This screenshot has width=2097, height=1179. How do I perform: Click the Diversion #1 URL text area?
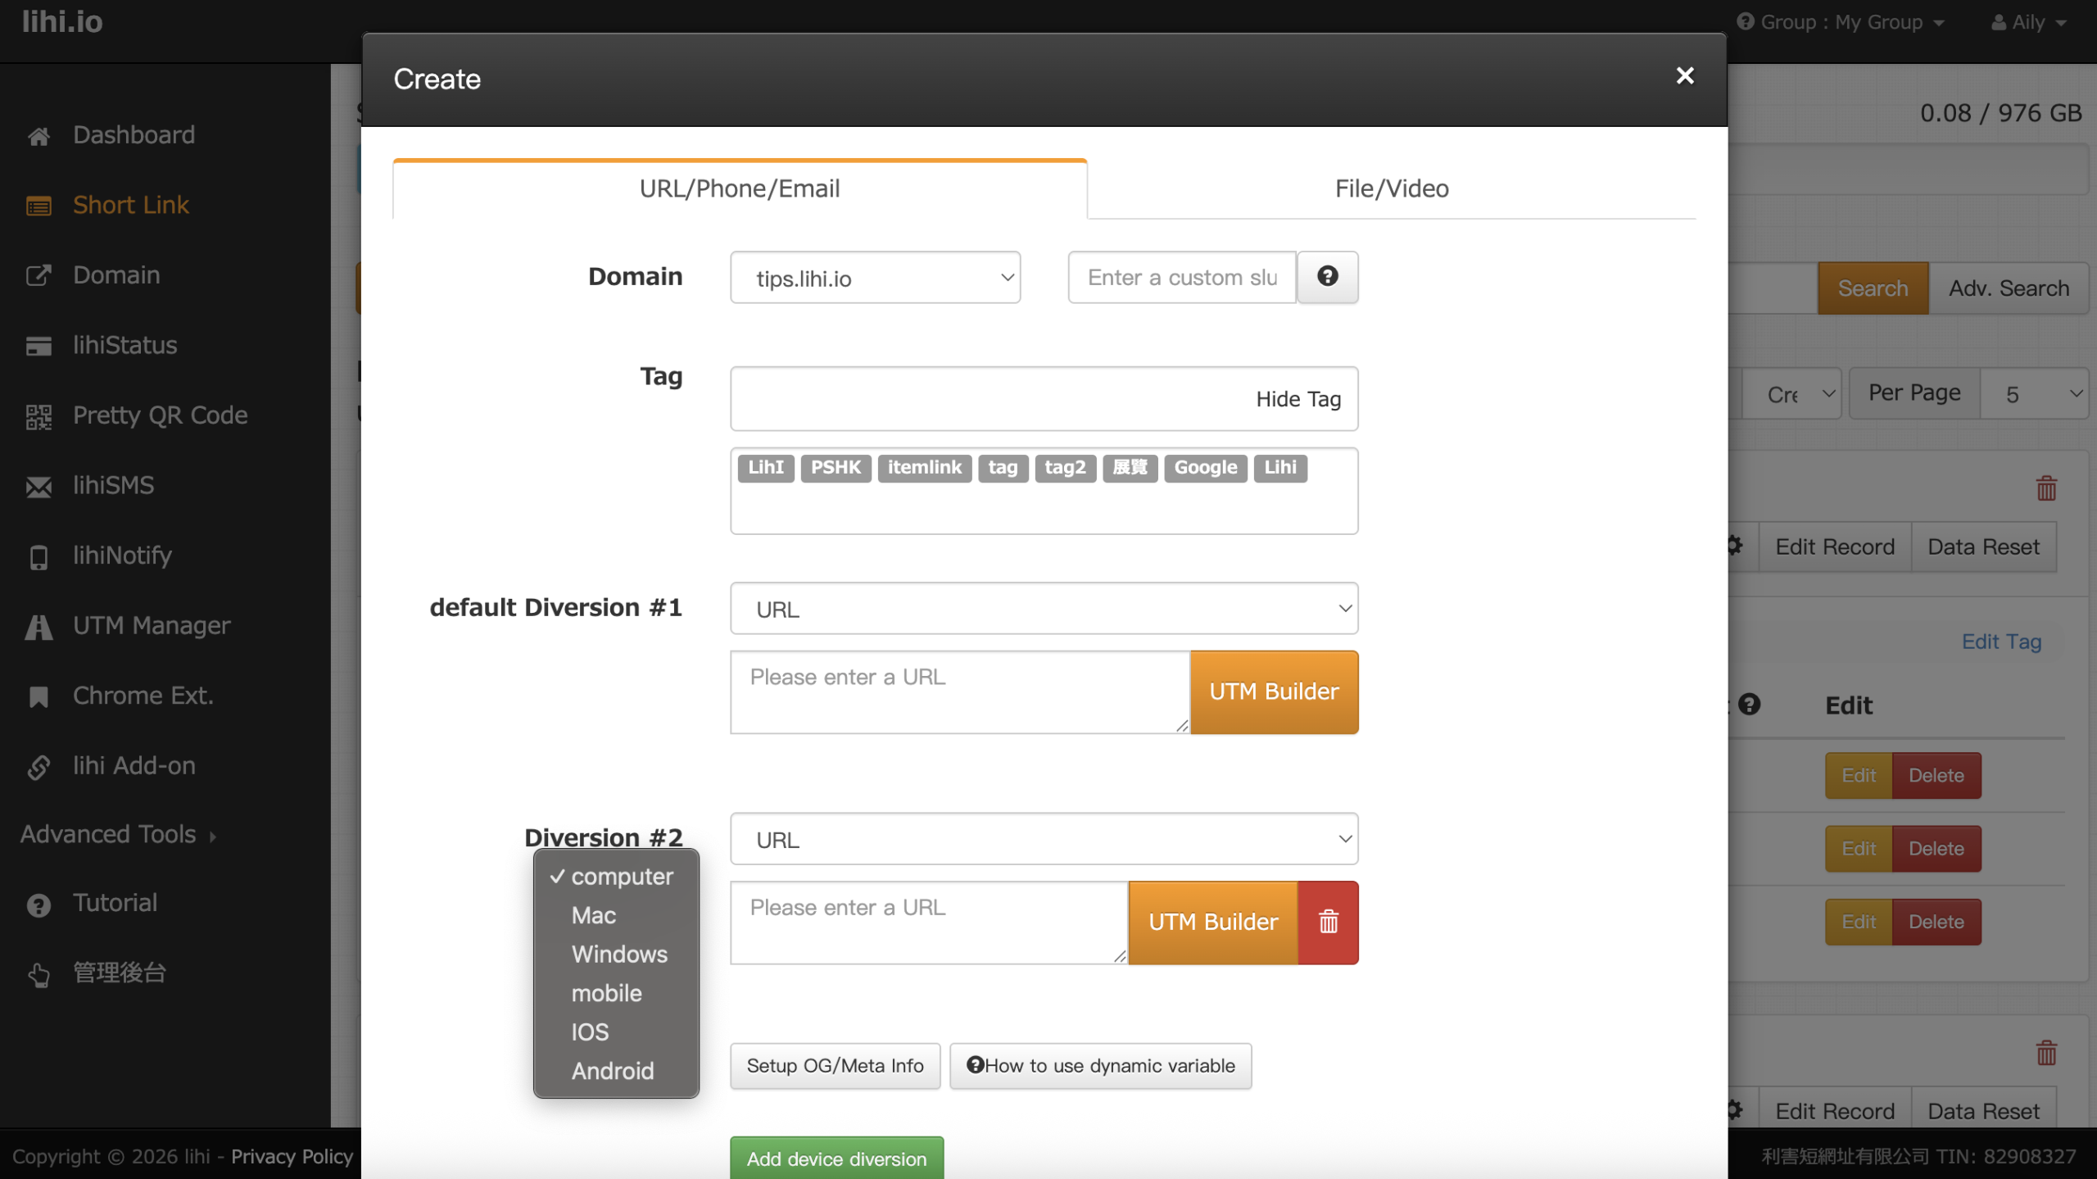coord(959,692)
